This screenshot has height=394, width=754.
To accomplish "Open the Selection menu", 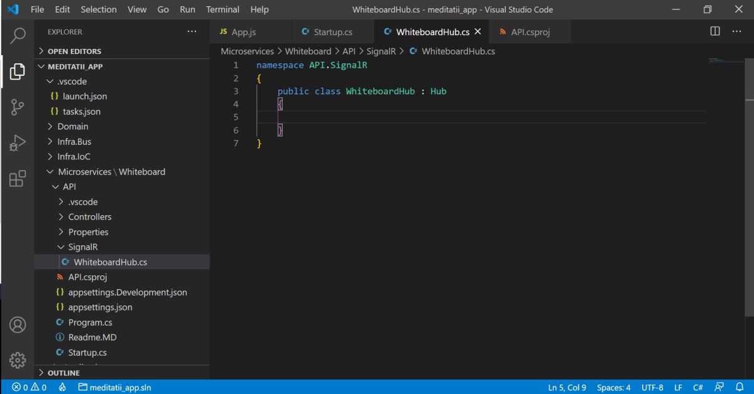I will tap(99, 9).
